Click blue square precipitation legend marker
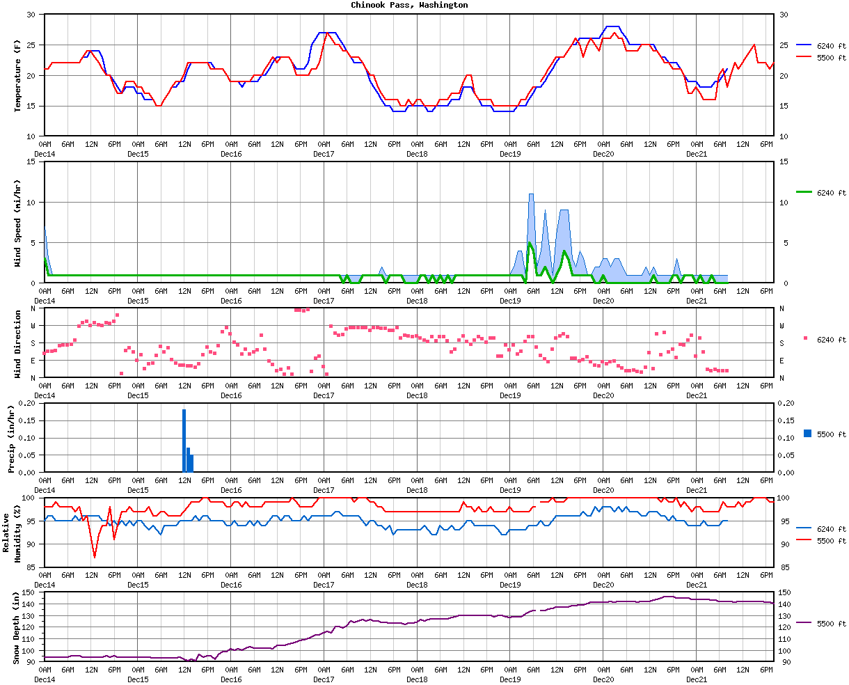849x685 pixels. (x=807, y=434)
